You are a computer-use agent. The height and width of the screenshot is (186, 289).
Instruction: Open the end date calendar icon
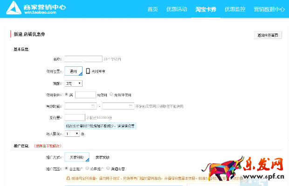pyautogui.click(x=131, y=106)
